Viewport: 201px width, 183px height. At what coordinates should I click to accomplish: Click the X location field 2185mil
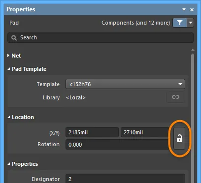(92, 132)
